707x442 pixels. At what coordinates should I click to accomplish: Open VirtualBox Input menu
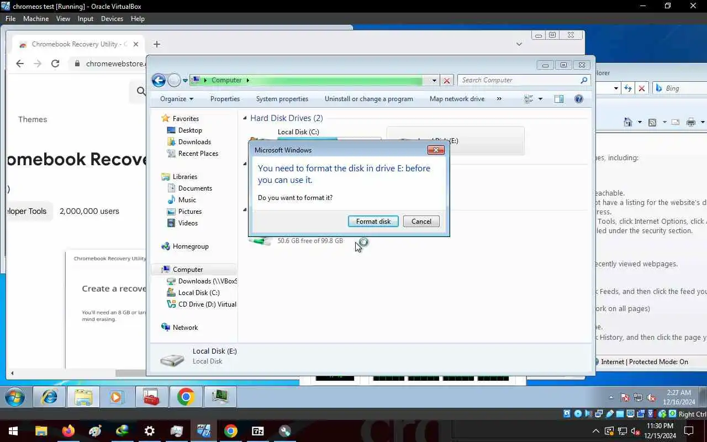tap(86, 18)
